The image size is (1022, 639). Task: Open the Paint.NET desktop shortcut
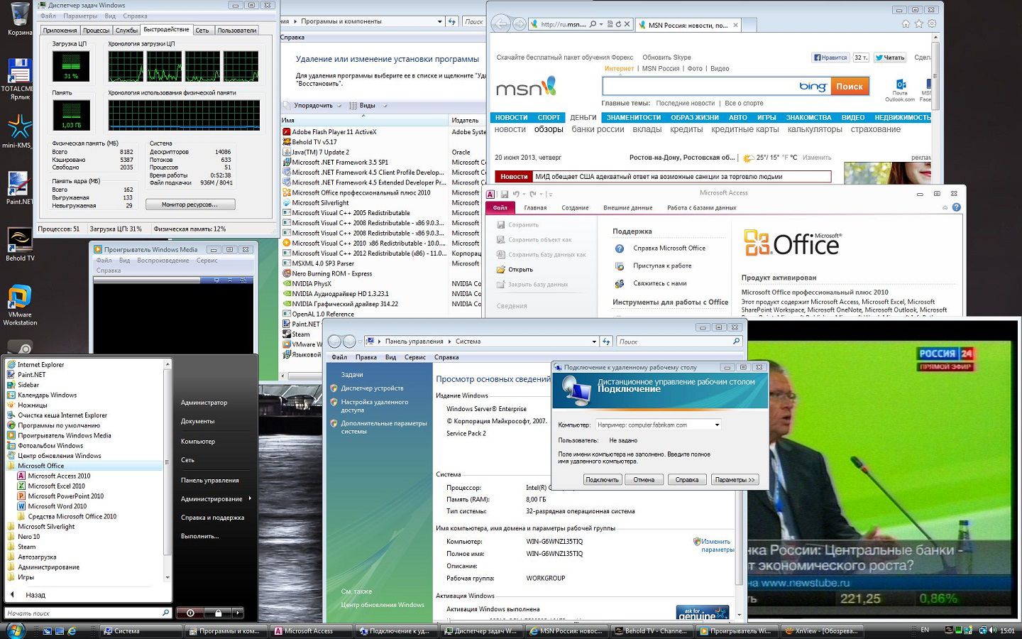pyautogui.click(x=19, y=188)
